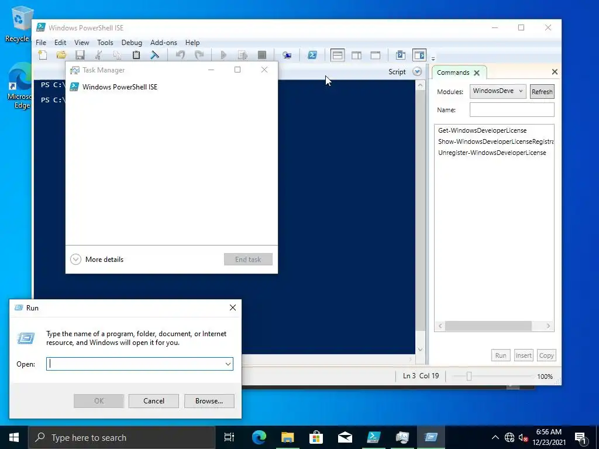Select Show Script Pane Maximized icon
Image resolution: width=599 pixels, height=449 pixels.
376,56
